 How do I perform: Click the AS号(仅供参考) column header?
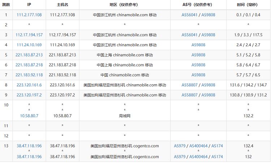click(x=198, y=5)
